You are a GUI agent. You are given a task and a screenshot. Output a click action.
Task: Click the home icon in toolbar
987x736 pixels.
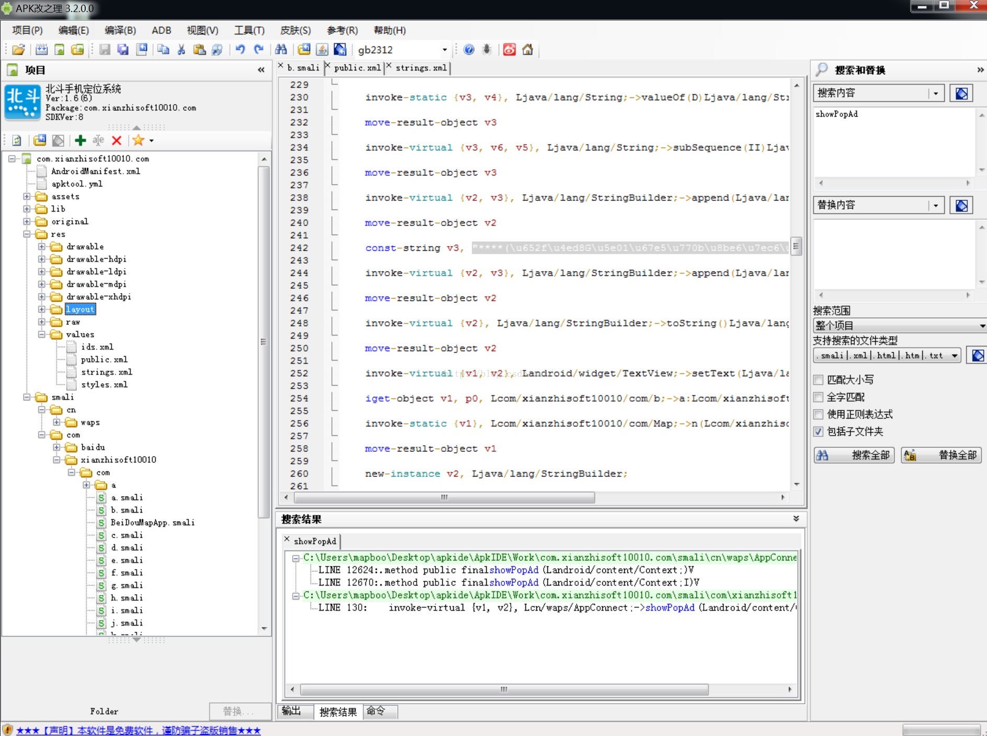[x=527, y=50]
